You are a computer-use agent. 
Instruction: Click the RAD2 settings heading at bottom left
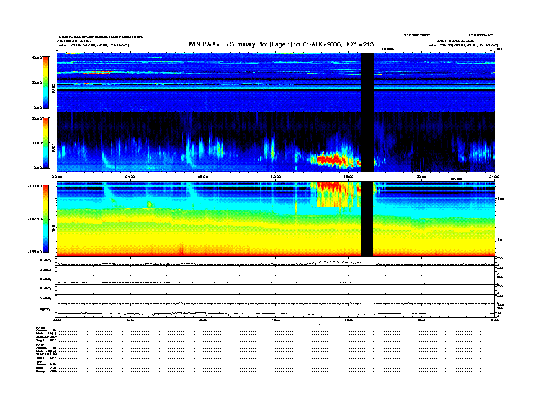click(41, 328)
